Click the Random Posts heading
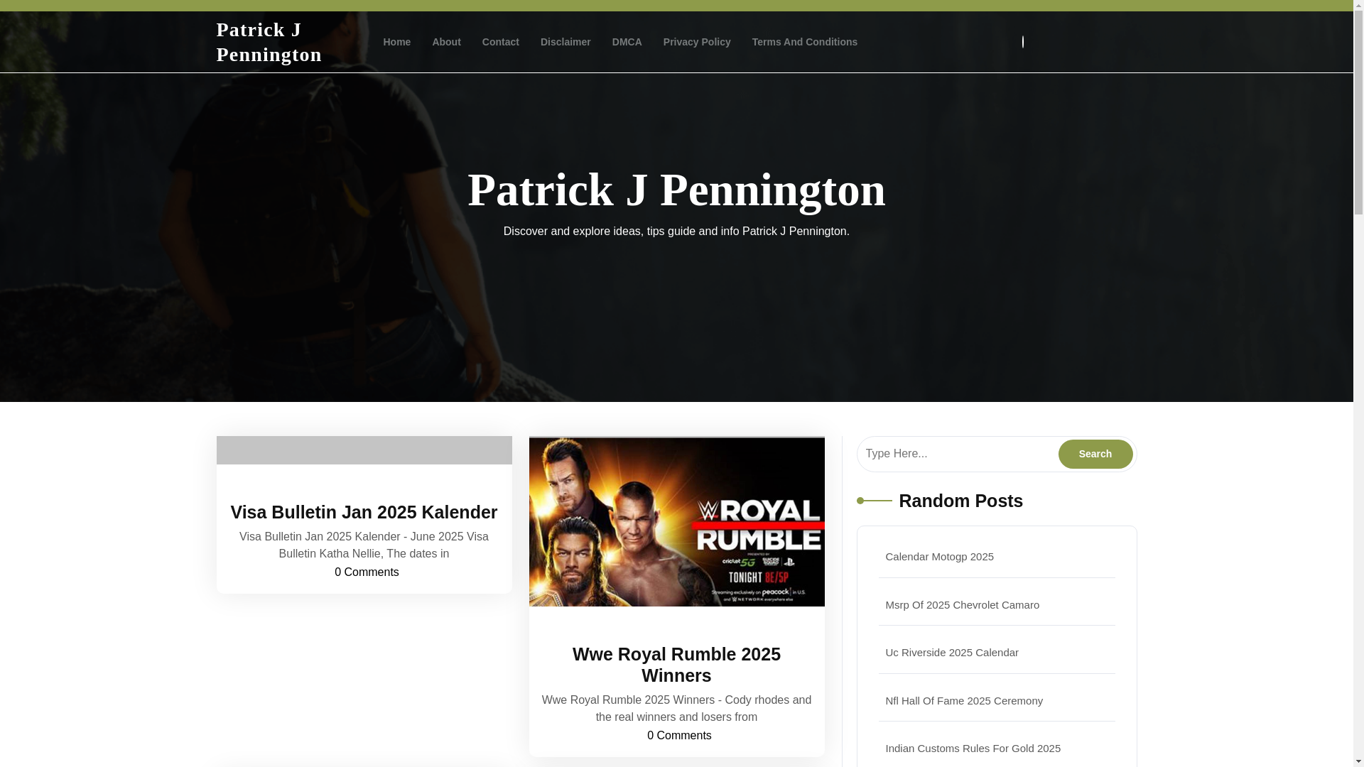The height and width of the screenshot is (767, 1364). [x=960, y=501]
